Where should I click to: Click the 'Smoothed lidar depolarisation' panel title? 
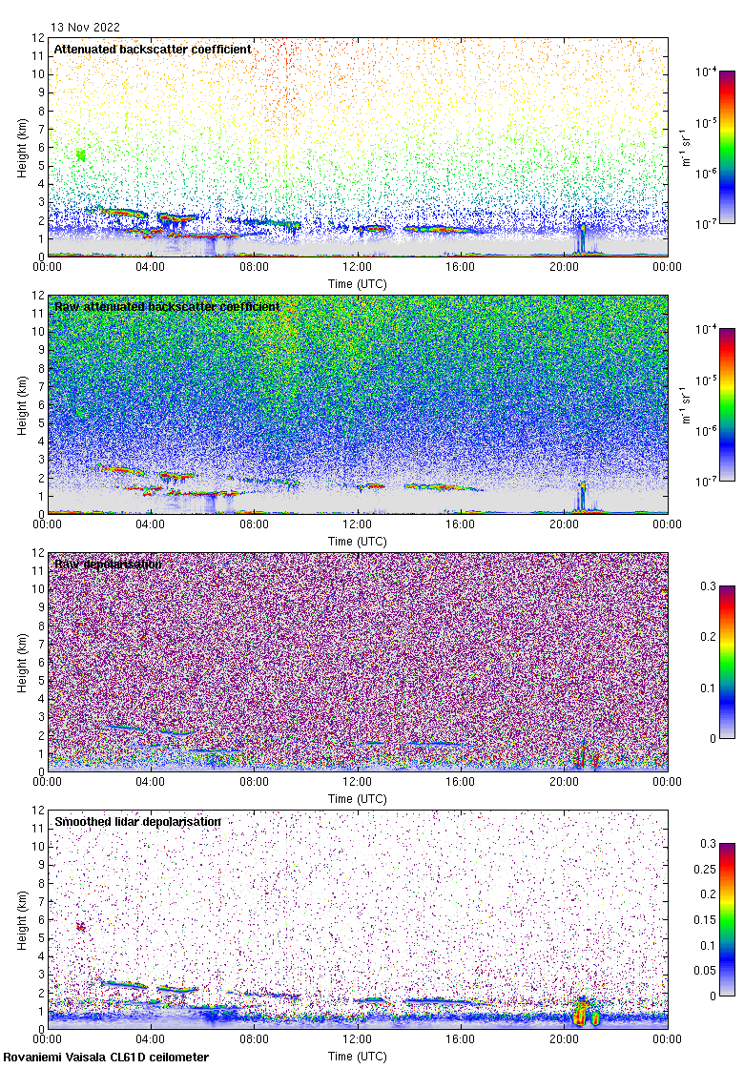click(x=137, y=821)
